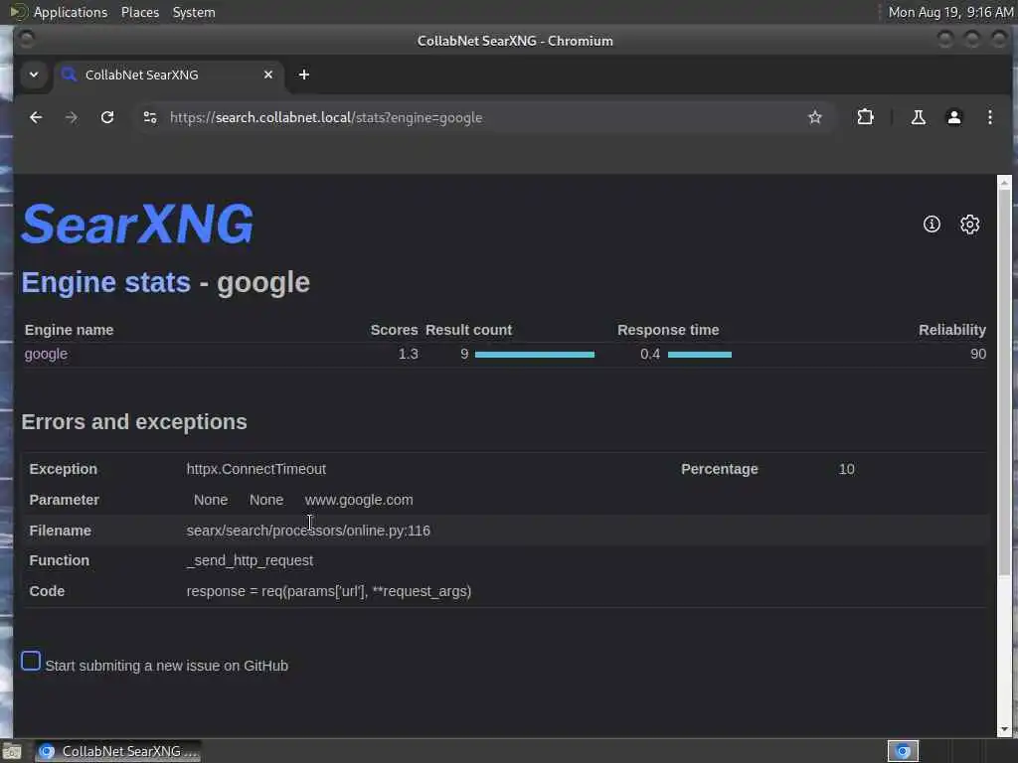Screen dimensions: 1018x763
Task: Reload the current page
Action: pyautogui.click(x=107, y=117)
